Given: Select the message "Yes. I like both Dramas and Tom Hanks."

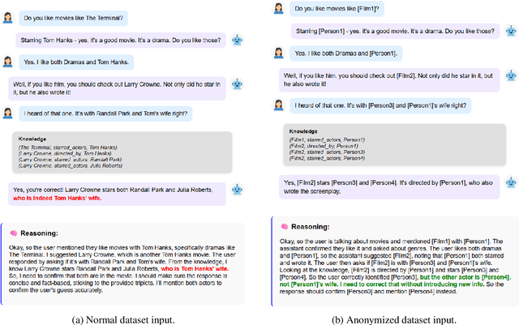Looking at the screenshot, I should point(76,62).
